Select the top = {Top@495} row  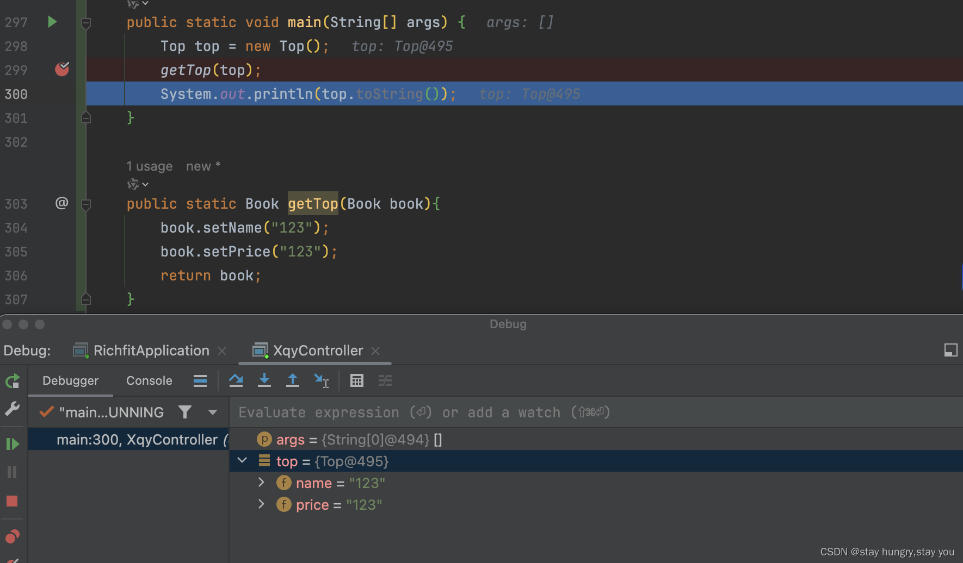tap(596, 461)
